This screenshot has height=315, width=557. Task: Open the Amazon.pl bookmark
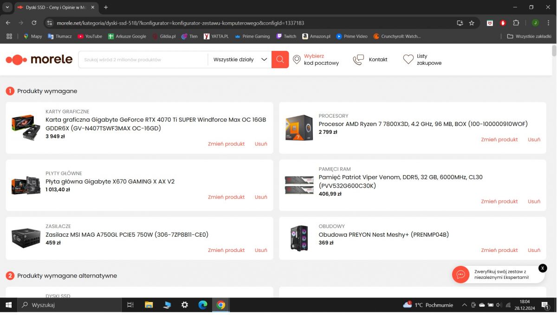tap(316, 36)
